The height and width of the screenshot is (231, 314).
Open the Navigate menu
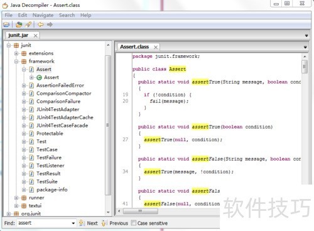click(43, 15)
